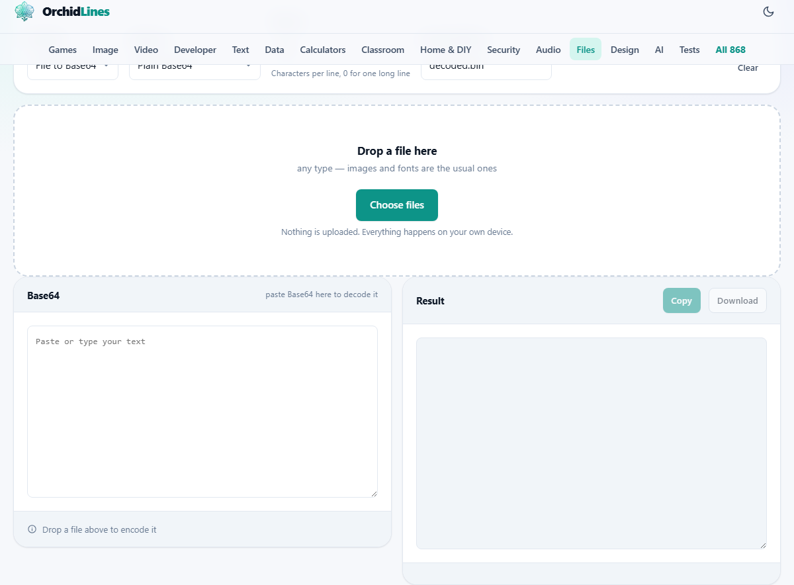The height and width of the screenshot is (585, 794).
Task: Open the Video category
Action: click(146, 50)
